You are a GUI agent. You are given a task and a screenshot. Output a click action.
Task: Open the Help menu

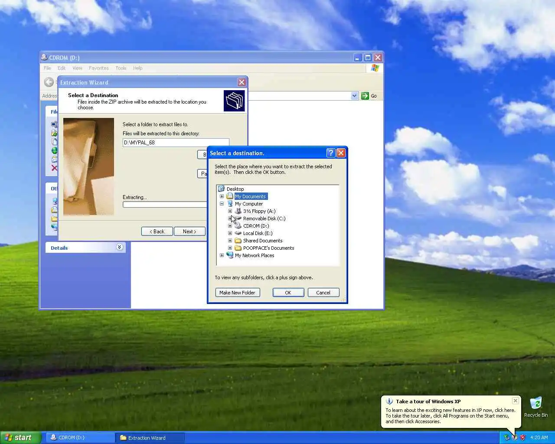[x=138, y=68]
